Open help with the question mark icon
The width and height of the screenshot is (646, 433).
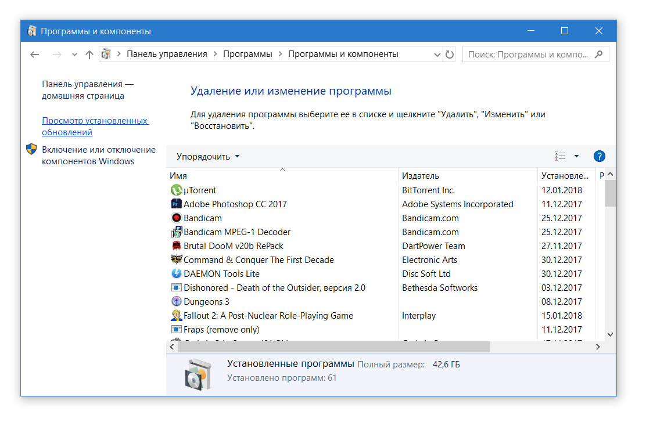point(599,156)
